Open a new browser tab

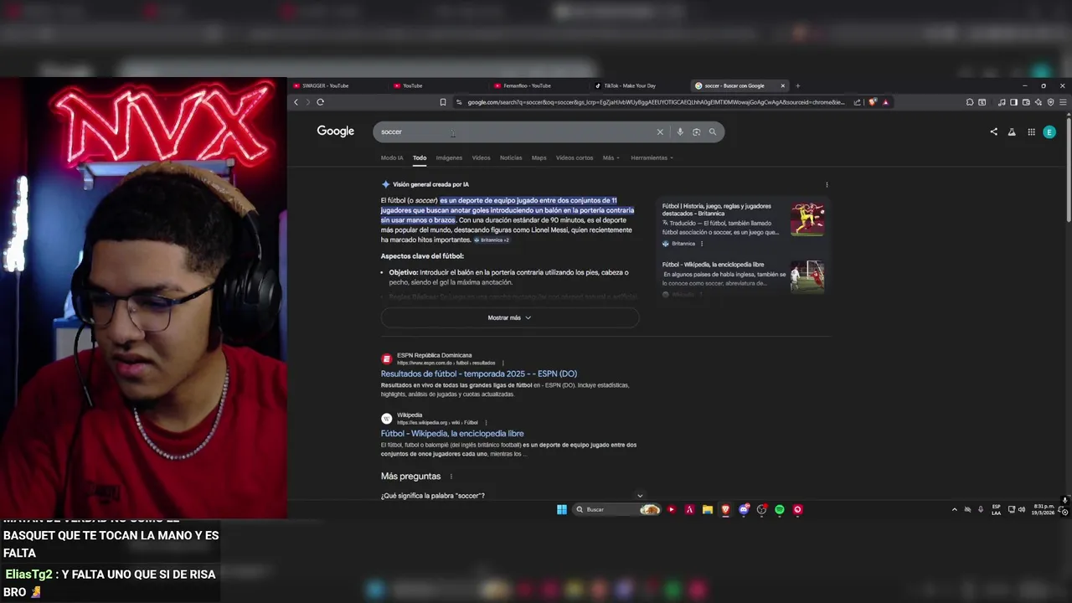click(x=797, y=85)
